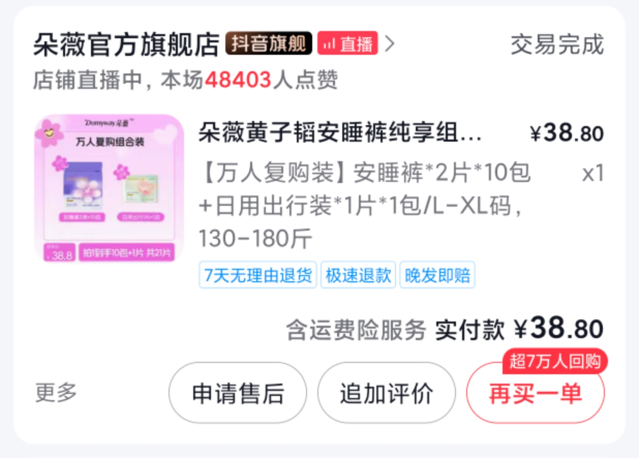Image resolution: width=639 pixels, height=458 pixels.
Task: Tap the 晚发即赔 service tag
Action: point(437,275)
